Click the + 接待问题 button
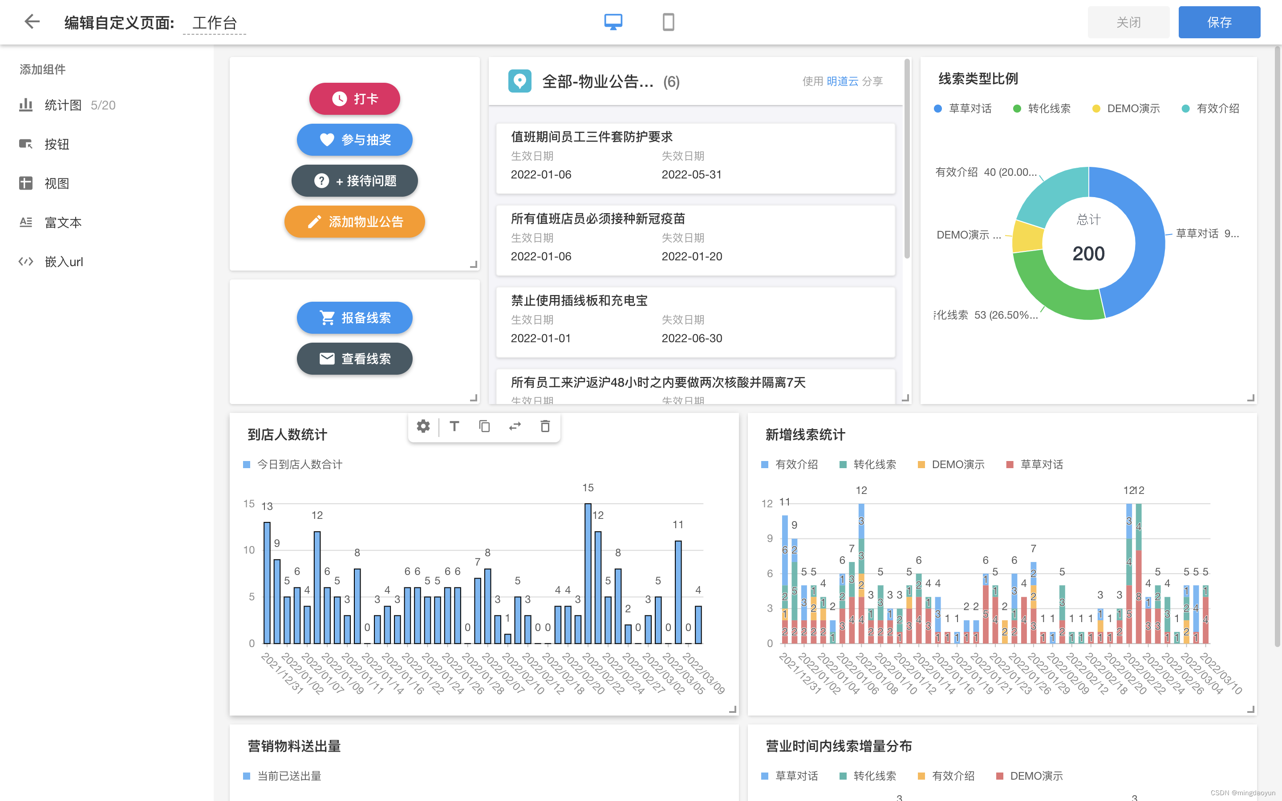1282x801 pixels. click(x=354, y=181)
